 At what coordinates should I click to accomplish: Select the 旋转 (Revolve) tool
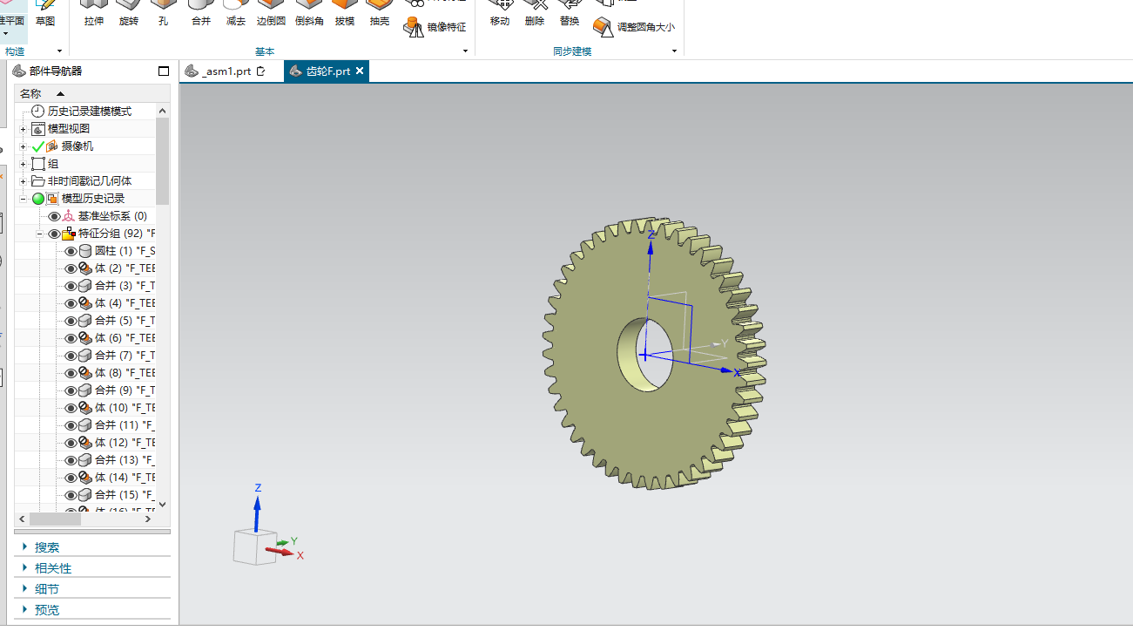(129, 14)
